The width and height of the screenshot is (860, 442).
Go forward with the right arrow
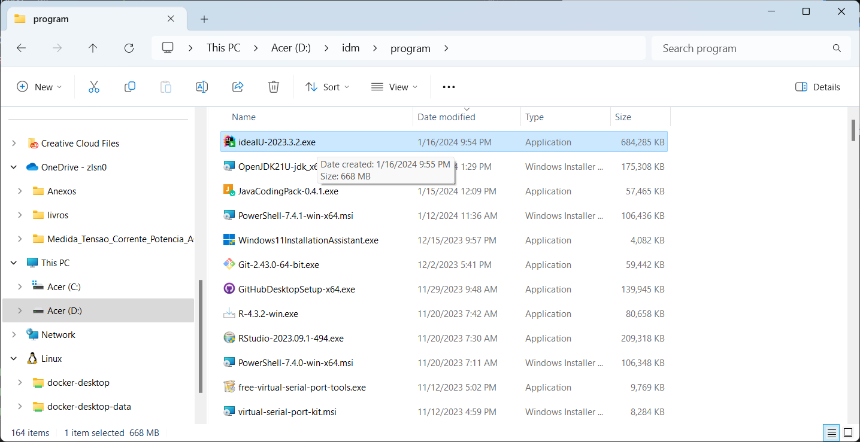point(57,48)
